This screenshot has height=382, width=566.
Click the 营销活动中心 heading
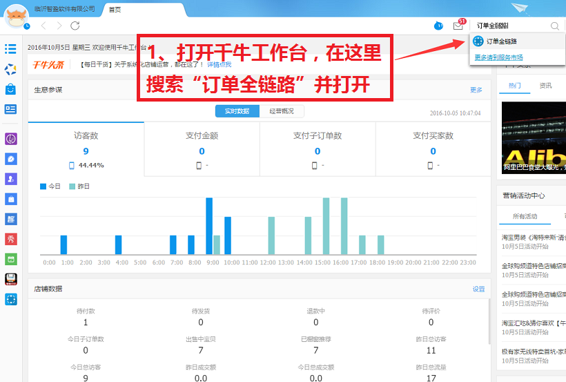coord(524,195)
